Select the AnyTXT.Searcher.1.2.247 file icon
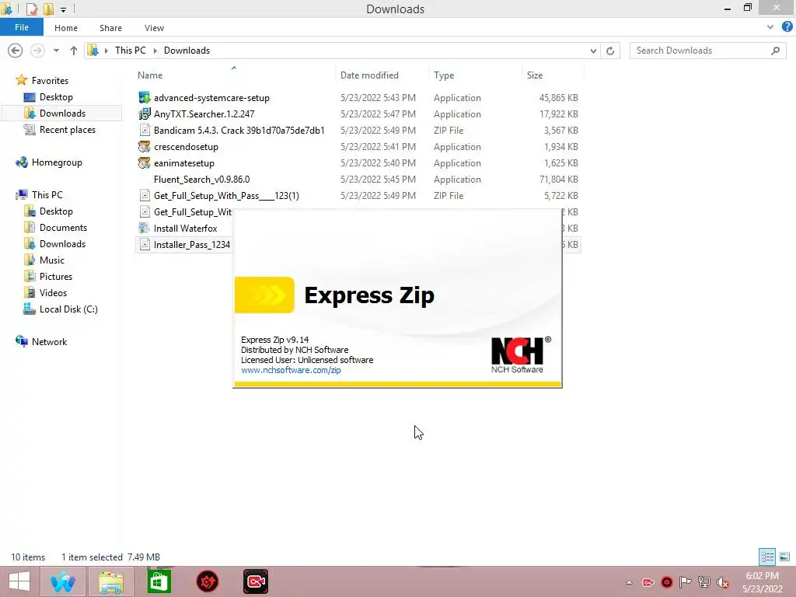This screenshot has height=597, width=796. pos(144,113)
